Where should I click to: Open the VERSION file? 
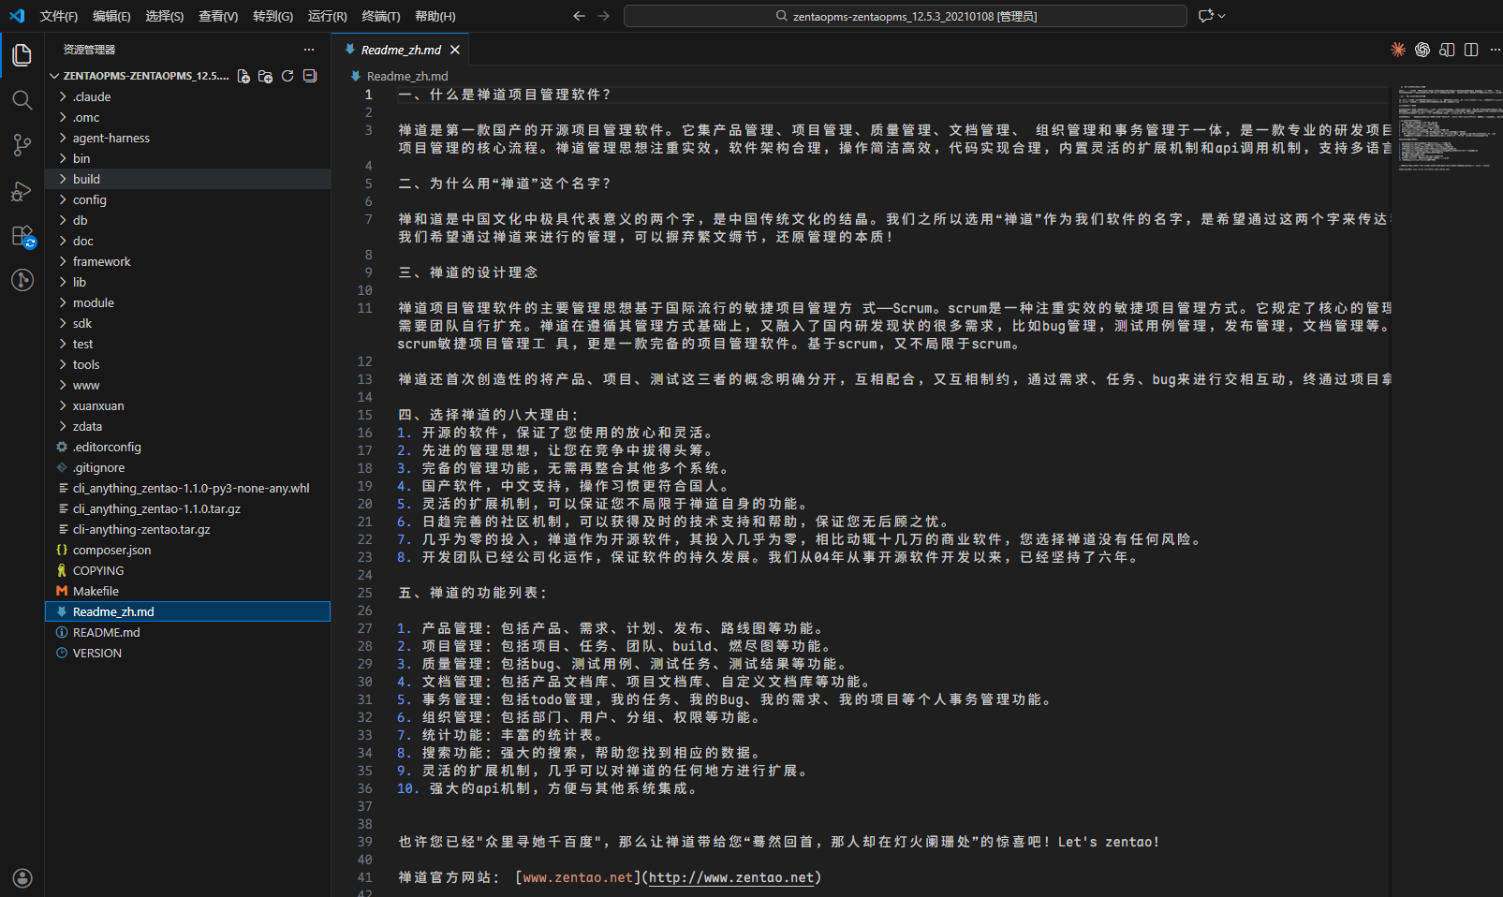pyautogui.click(x=187, y=653)
